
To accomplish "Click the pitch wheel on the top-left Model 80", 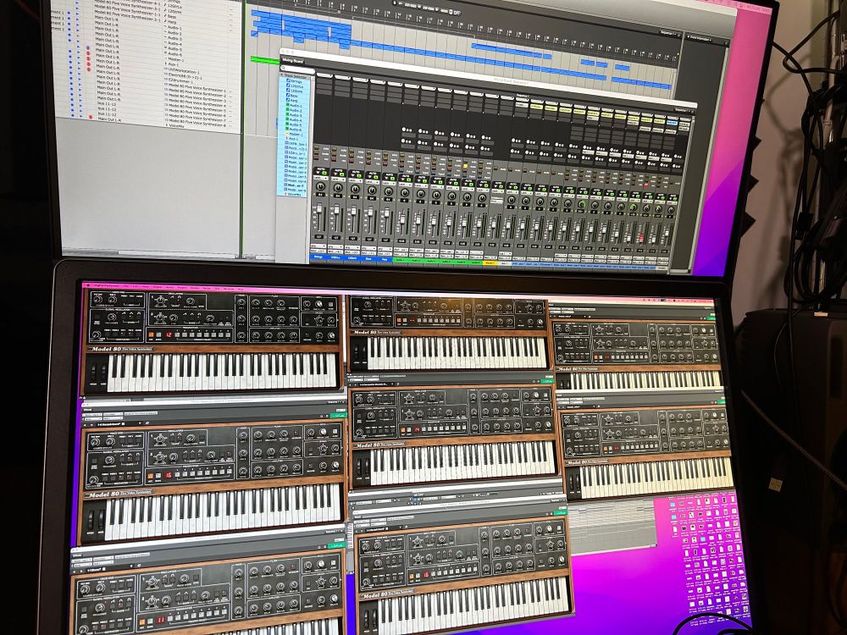I will pos(93,371).
